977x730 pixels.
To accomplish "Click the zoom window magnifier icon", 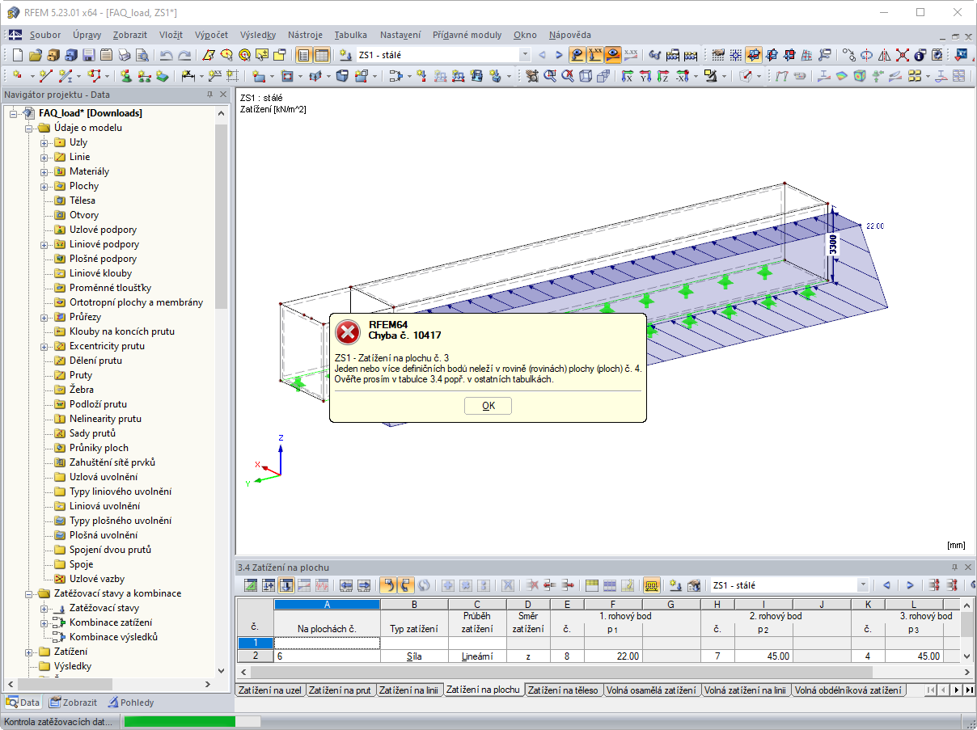I will 550,75.
